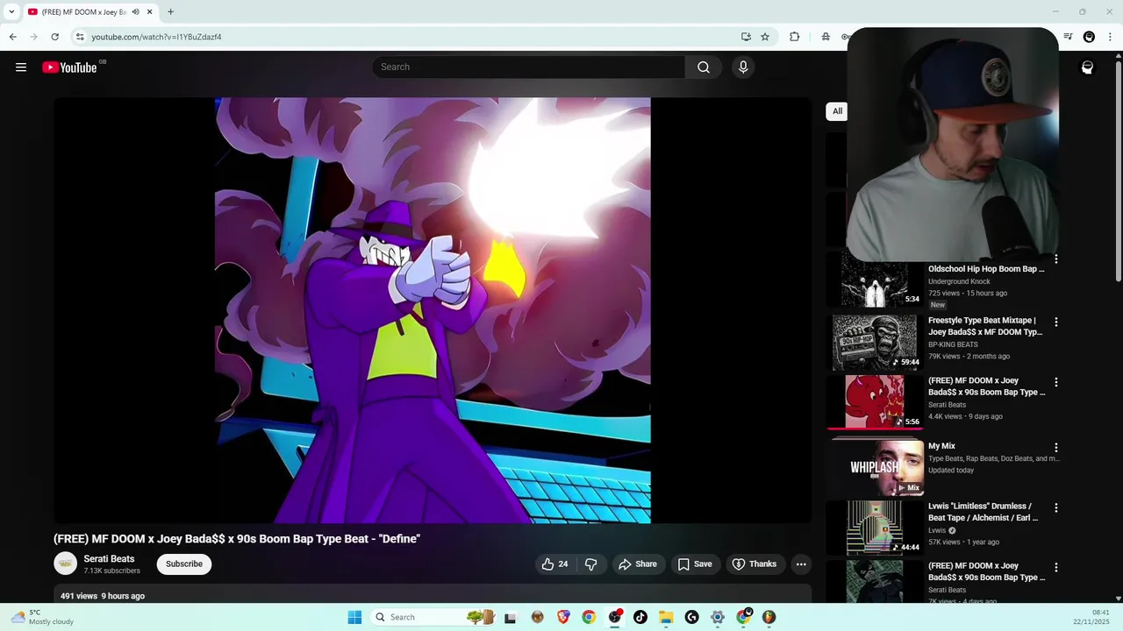1123x631 pixels.
Task: Open the weather widget Mostly cloudy
Action: (42, 617)
